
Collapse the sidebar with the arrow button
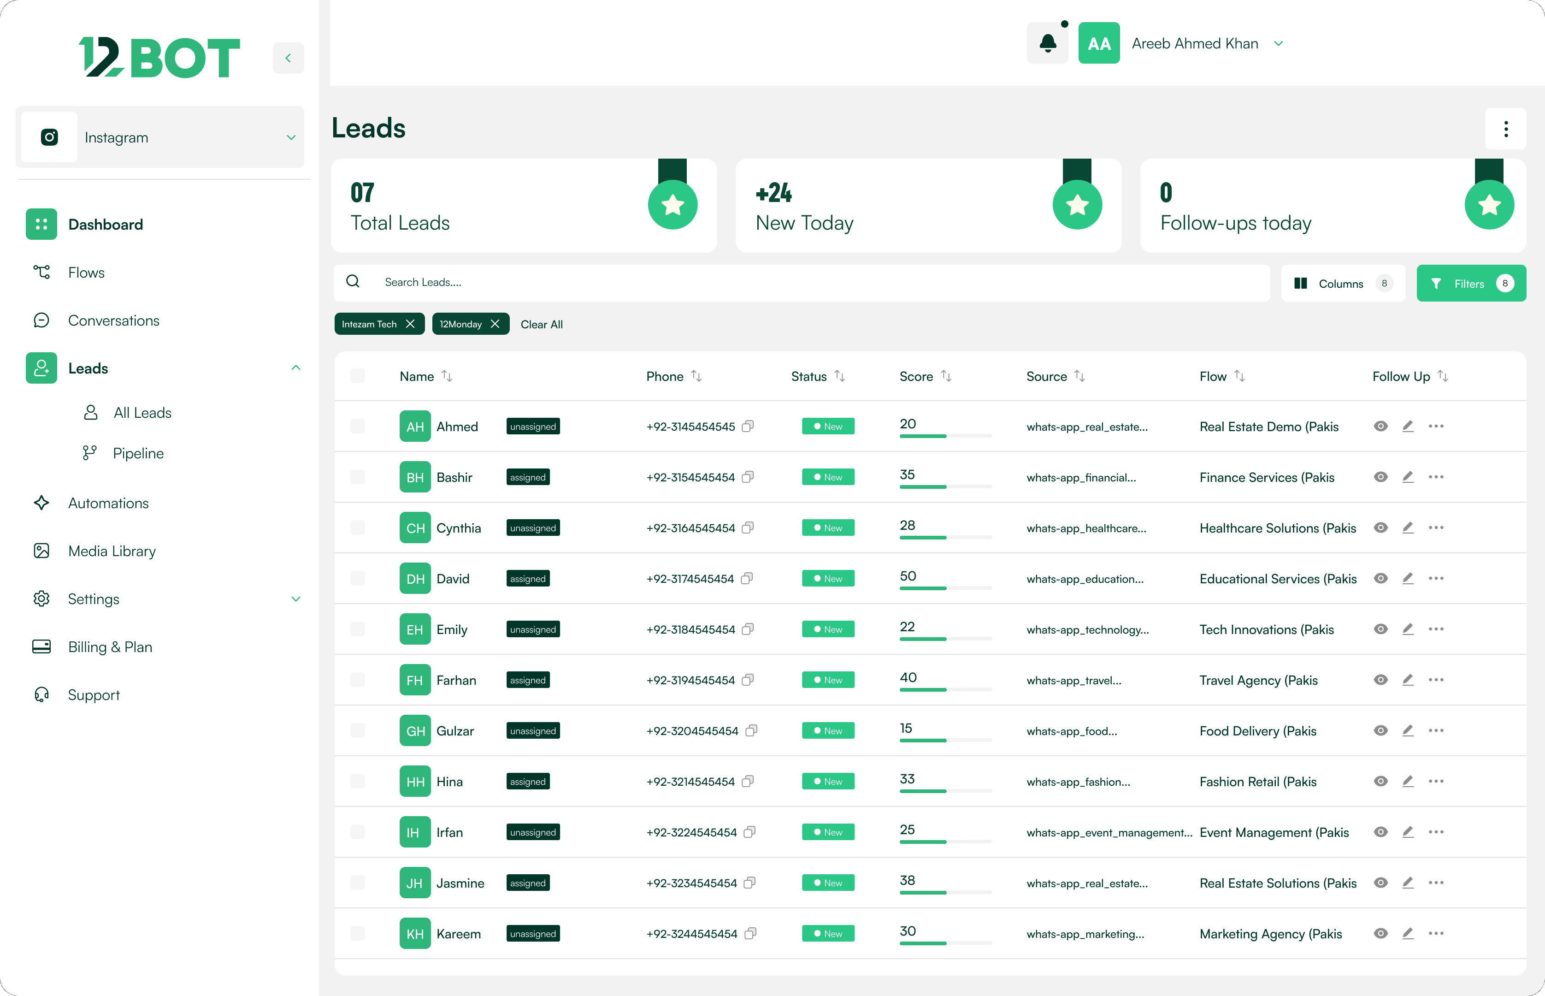[x=289, y=58]
